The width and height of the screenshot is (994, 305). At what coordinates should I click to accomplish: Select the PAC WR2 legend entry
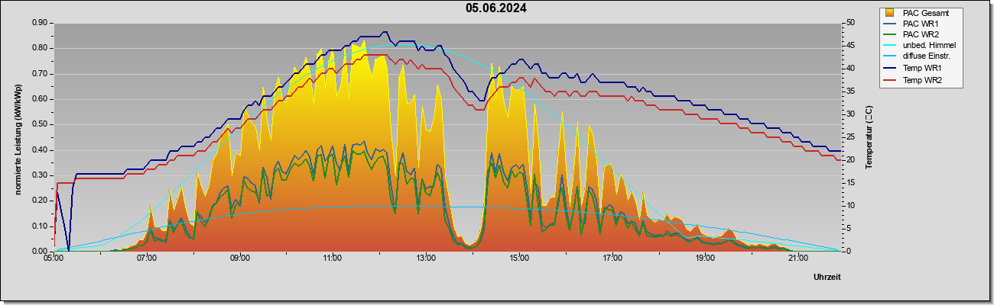coord(921,34)
